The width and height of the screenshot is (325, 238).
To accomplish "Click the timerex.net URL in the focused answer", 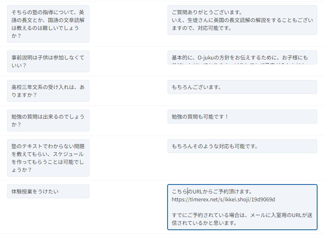I will click(x=223, y=199).
